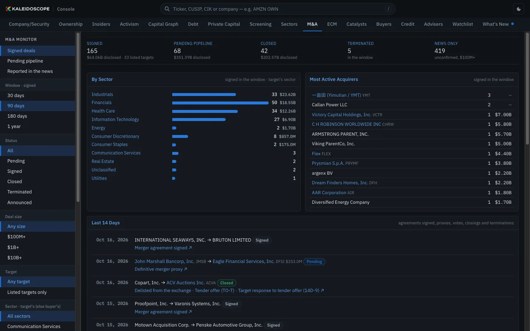
Task: Choose the 1 year window
Action: tap(38, 127)
